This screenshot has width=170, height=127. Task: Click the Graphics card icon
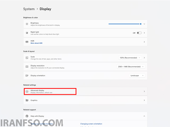coord(27,100)
